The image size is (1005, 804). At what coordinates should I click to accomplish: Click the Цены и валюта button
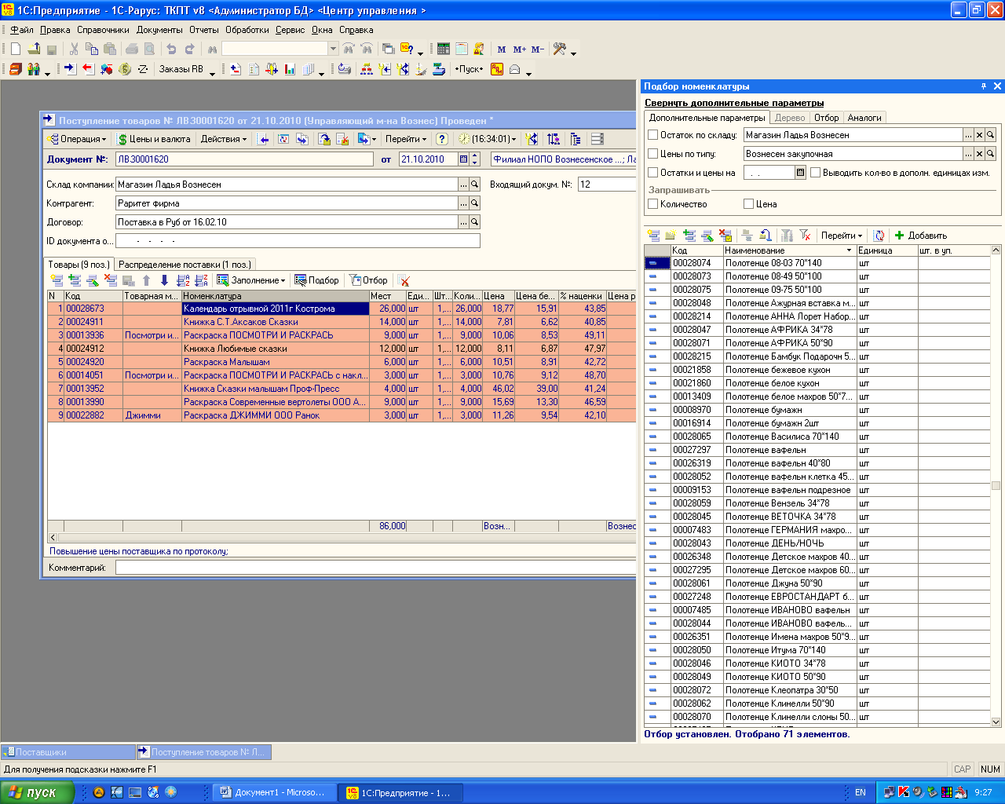click(x=154, y=139)
